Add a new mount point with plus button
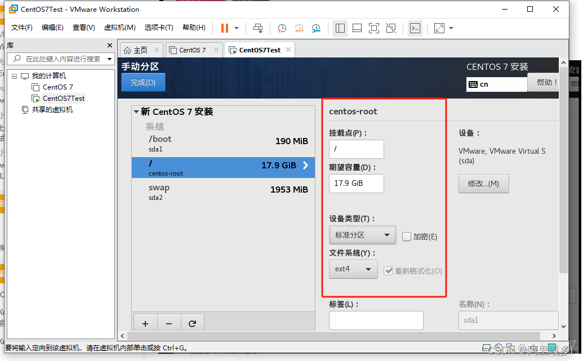This screenshot has width=583, height=361. pos(145,323)
